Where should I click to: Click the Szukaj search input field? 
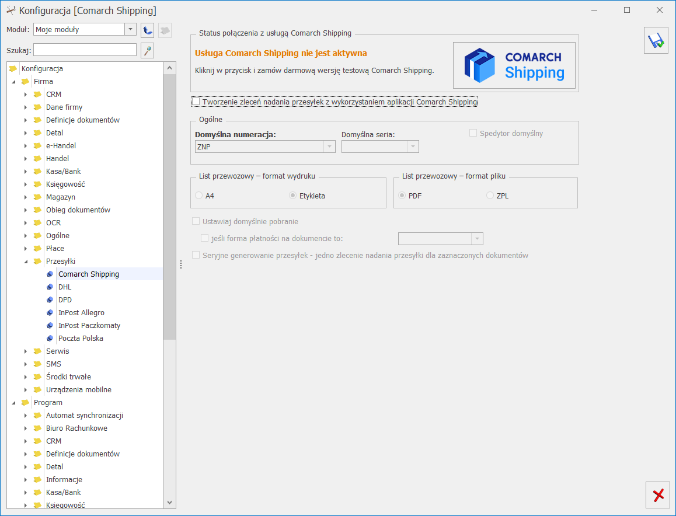coord(85,50)
